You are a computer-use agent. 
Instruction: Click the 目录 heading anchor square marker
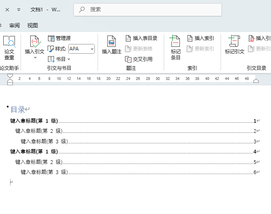coord(8,107)
